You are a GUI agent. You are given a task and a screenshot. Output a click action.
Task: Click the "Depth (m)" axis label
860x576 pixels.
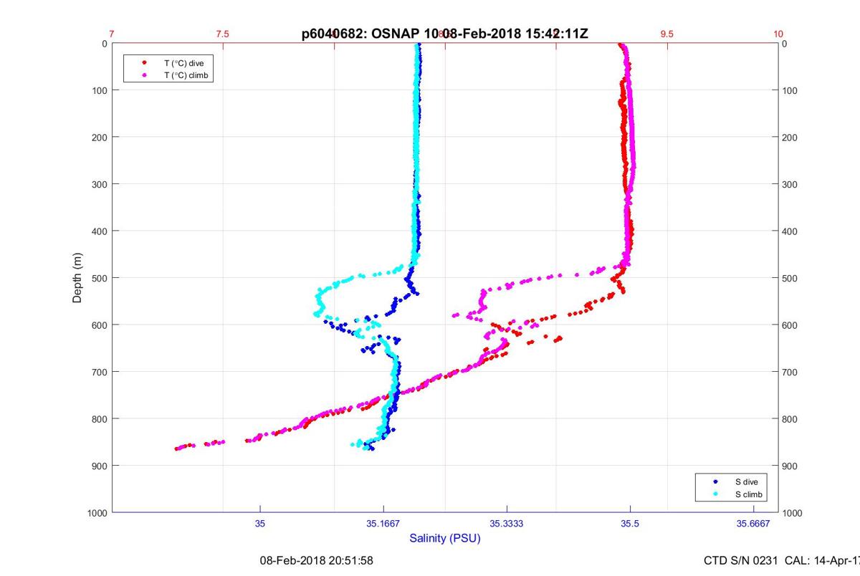tap(77, 278)
